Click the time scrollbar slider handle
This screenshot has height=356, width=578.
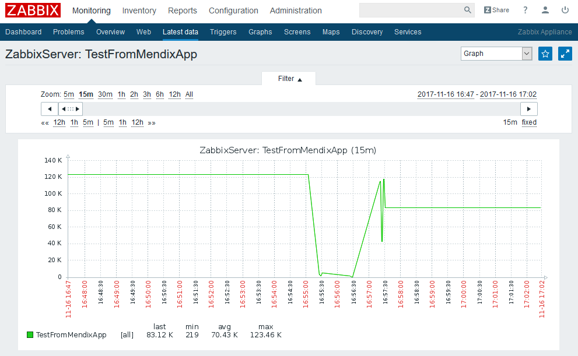pyautogui.click(x=71, y=109)
